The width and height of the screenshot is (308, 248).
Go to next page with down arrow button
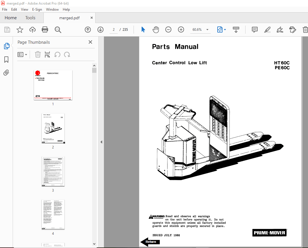pos(100,29)
